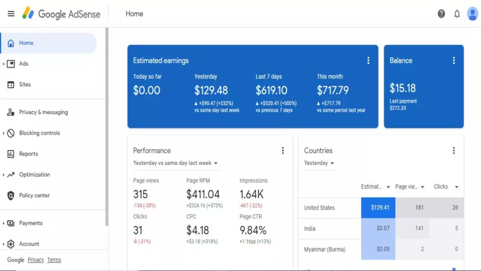This screenshot has height=271, width=481.
Task: Open Performance card three-dot menu
Action: coord(283,150)
